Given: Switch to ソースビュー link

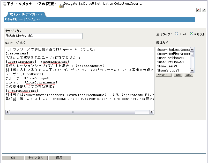Looking at the screenshot, I should pyautogui.click(x=33, y=19).
